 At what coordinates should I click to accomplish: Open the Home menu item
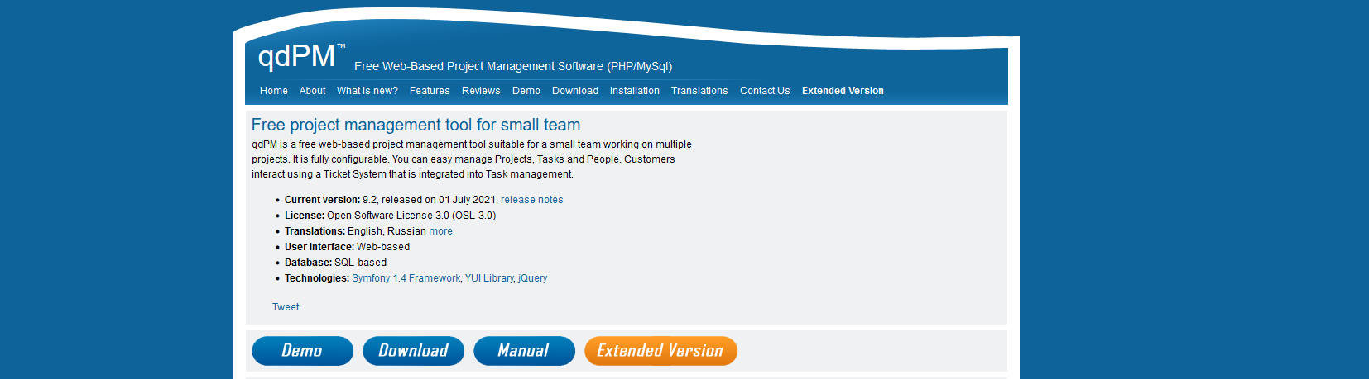click(x=274, y=91)
